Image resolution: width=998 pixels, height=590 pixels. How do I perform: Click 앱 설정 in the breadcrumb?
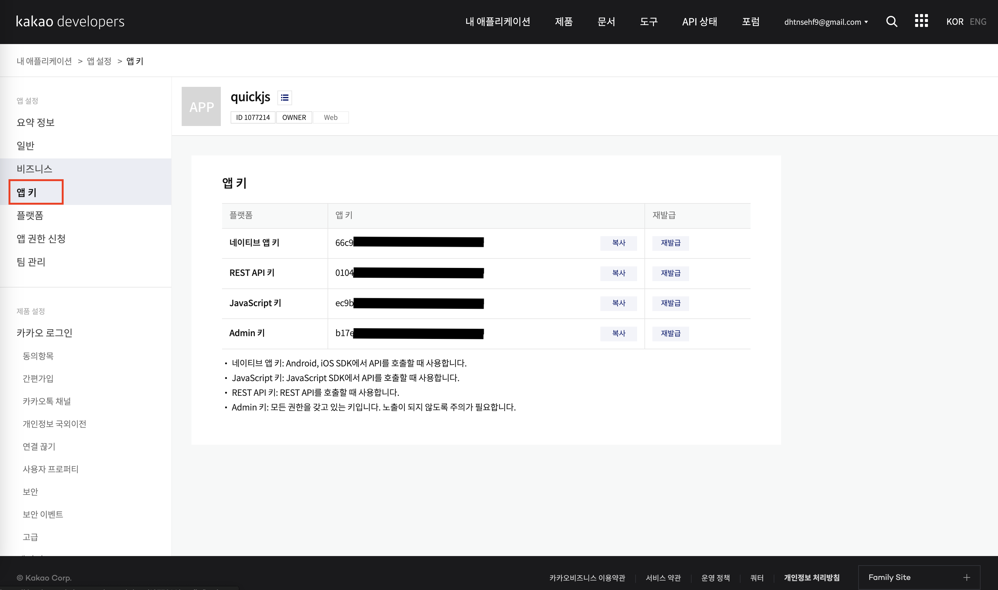tap(99, 61)
